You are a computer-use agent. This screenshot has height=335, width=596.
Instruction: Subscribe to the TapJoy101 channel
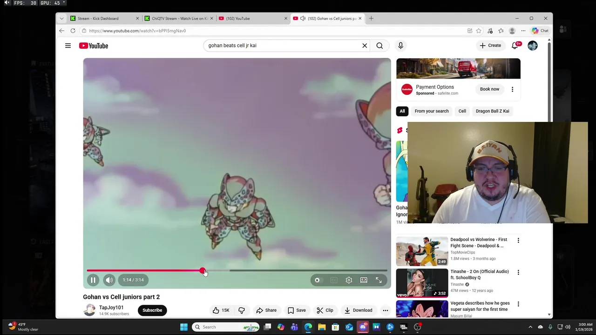tap(152, 310)
